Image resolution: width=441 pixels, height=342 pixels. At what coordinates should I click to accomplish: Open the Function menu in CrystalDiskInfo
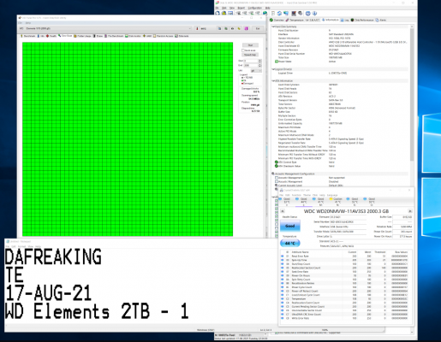(296, 195)
